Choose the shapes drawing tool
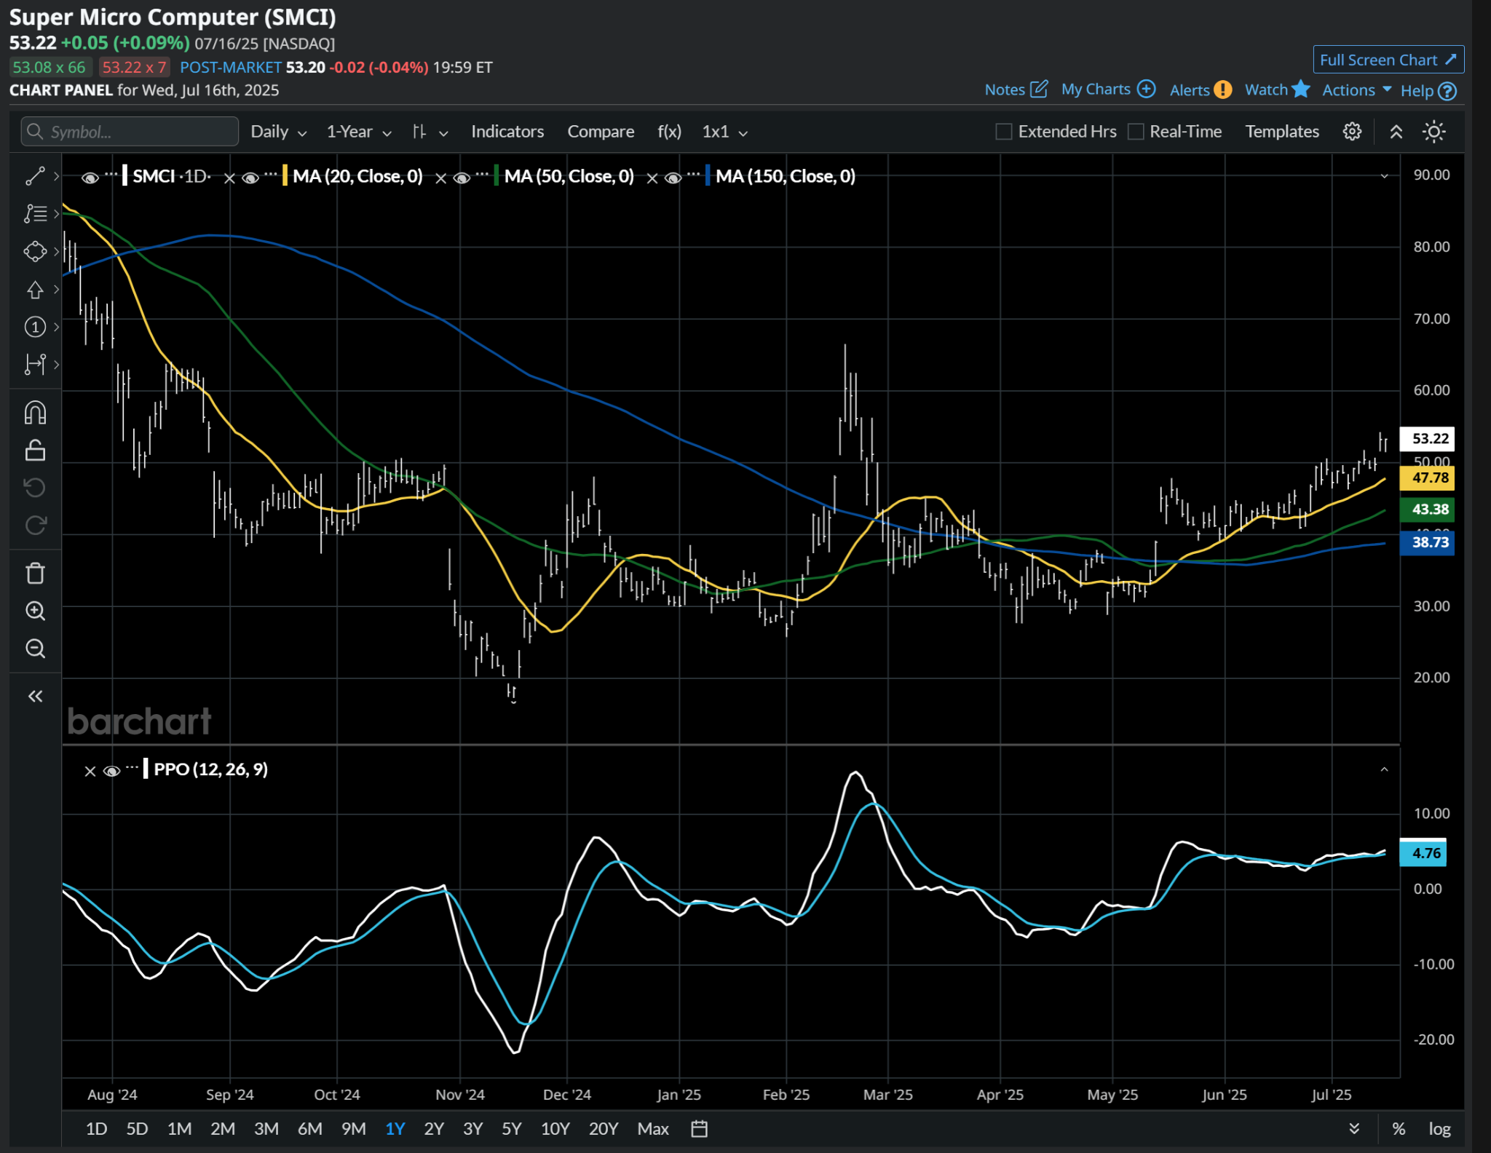This screenshot has width=1491, height=1153. (35, 252)
